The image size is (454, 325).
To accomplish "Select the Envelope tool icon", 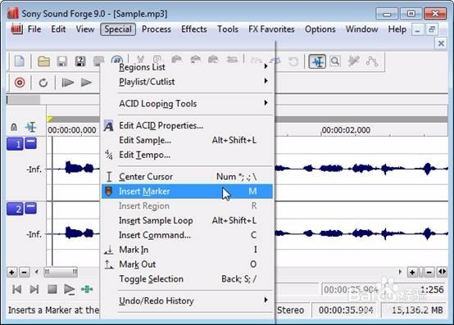I will tap(372, 61).
